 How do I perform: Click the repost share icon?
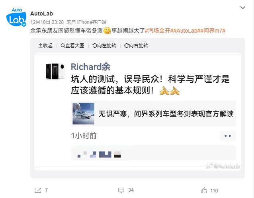point(38,190)
